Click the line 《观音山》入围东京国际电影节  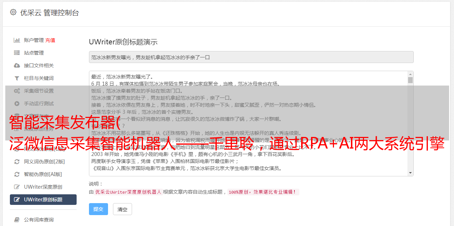click(186, 168)
